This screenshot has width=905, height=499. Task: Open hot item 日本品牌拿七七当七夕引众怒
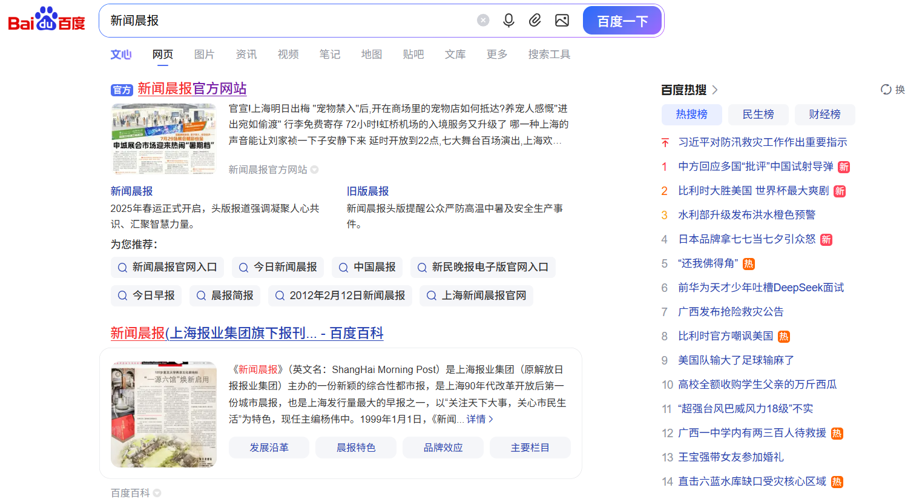point(747,239)
